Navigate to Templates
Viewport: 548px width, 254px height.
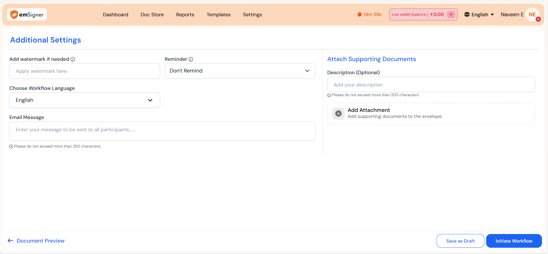pos(219,15)
